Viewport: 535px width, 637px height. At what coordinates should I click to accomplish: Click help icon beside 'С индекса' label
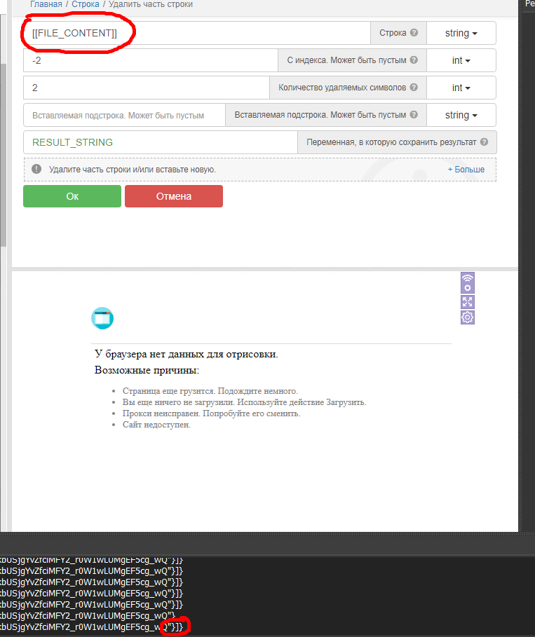point(414,60)
